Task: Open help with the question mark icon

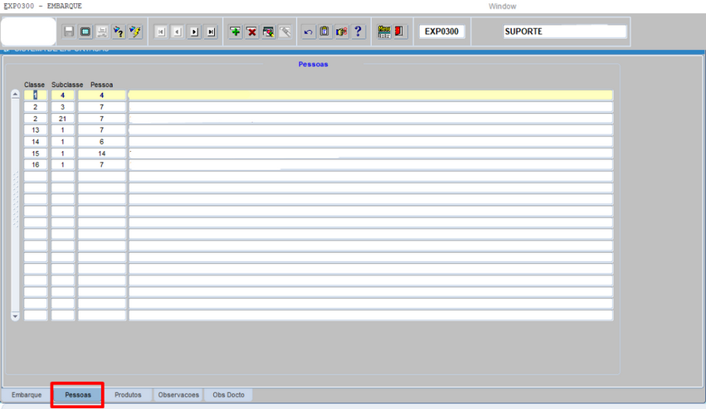Action: coord(358,32)
